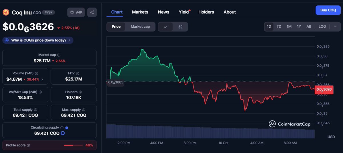Screen dimensions: 343x153
Task: Click the Market cap info icon
Action: coord(59,55)
